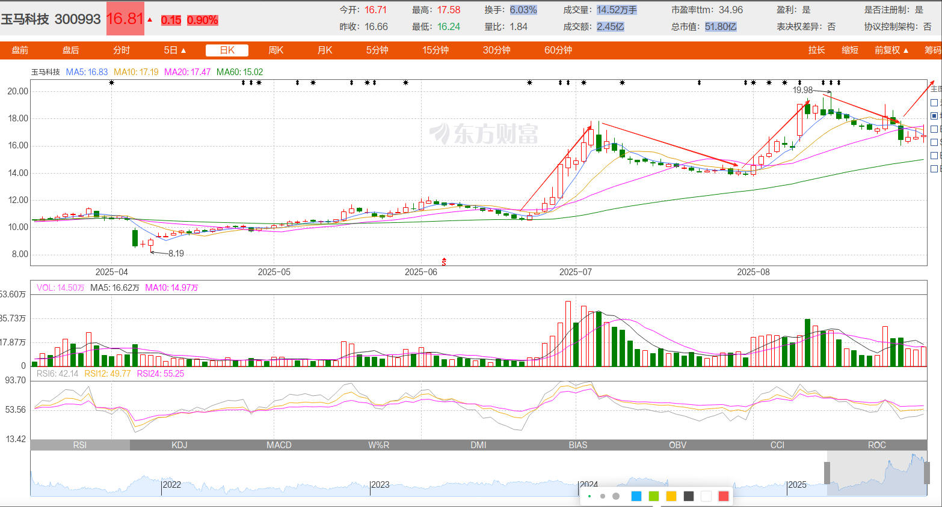Click the 8.19 low price annotation
942x507 pixels.
click(x=176, y=253)
